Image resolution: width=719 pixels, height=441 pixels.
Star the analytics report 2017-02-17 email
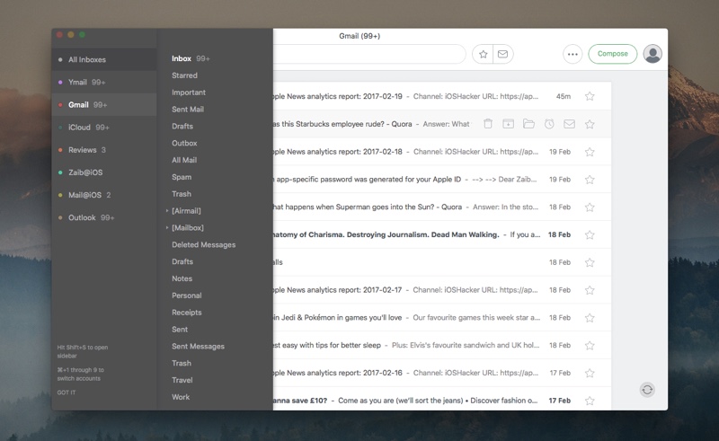590,290
